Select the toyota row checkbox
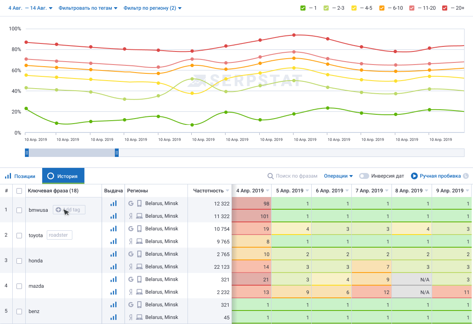473x324 pixels. tap(19, 235)
